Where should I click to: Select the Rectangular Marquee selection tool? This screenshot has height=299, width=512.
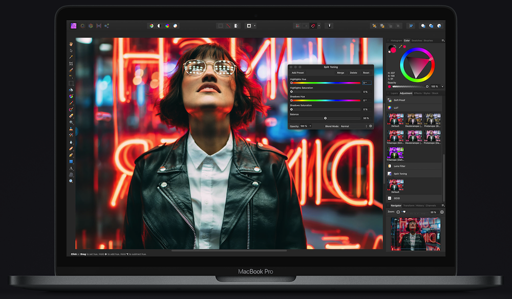(71, 83)
